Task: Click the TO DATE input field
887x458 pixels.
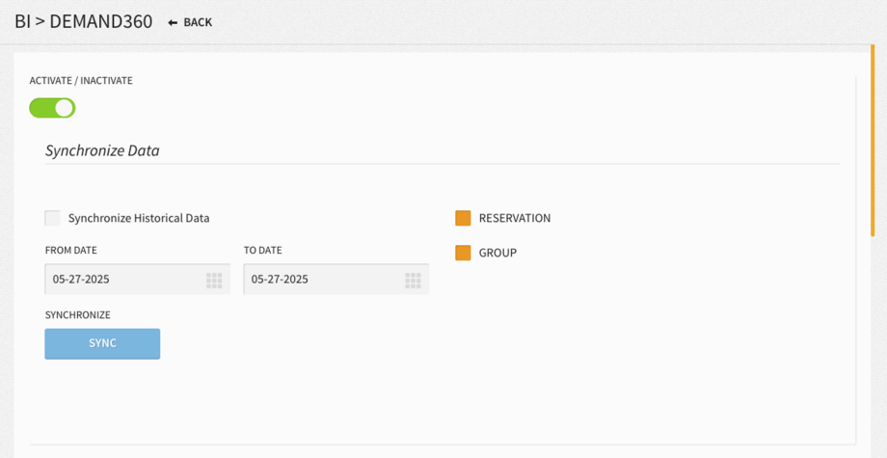Action: pos(336,280)
